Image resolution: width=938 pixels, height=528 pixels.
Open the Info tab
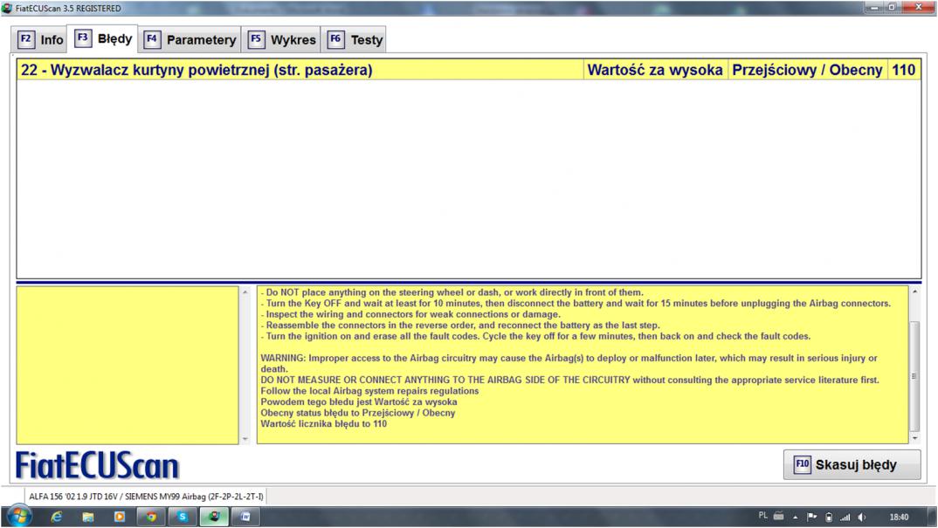[x=39, y=40]
